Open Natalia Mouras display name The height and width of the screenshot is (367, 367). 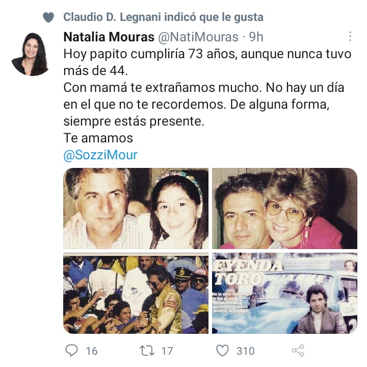tap(109, 37)
